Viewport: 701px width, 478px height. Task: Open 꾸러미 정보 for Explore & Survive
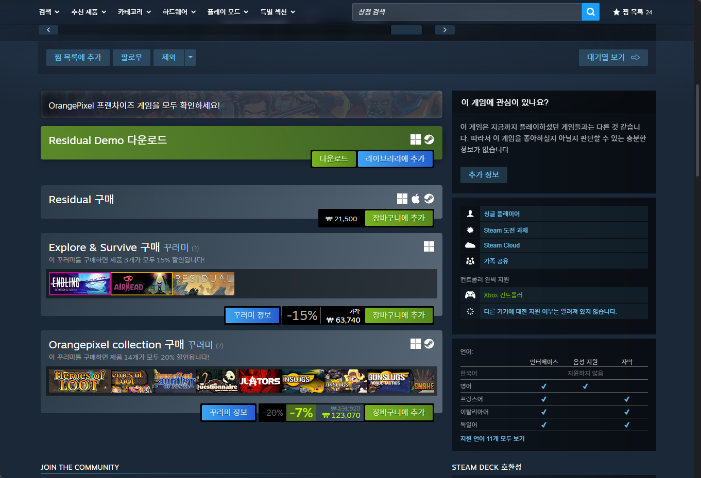[252, 315]
